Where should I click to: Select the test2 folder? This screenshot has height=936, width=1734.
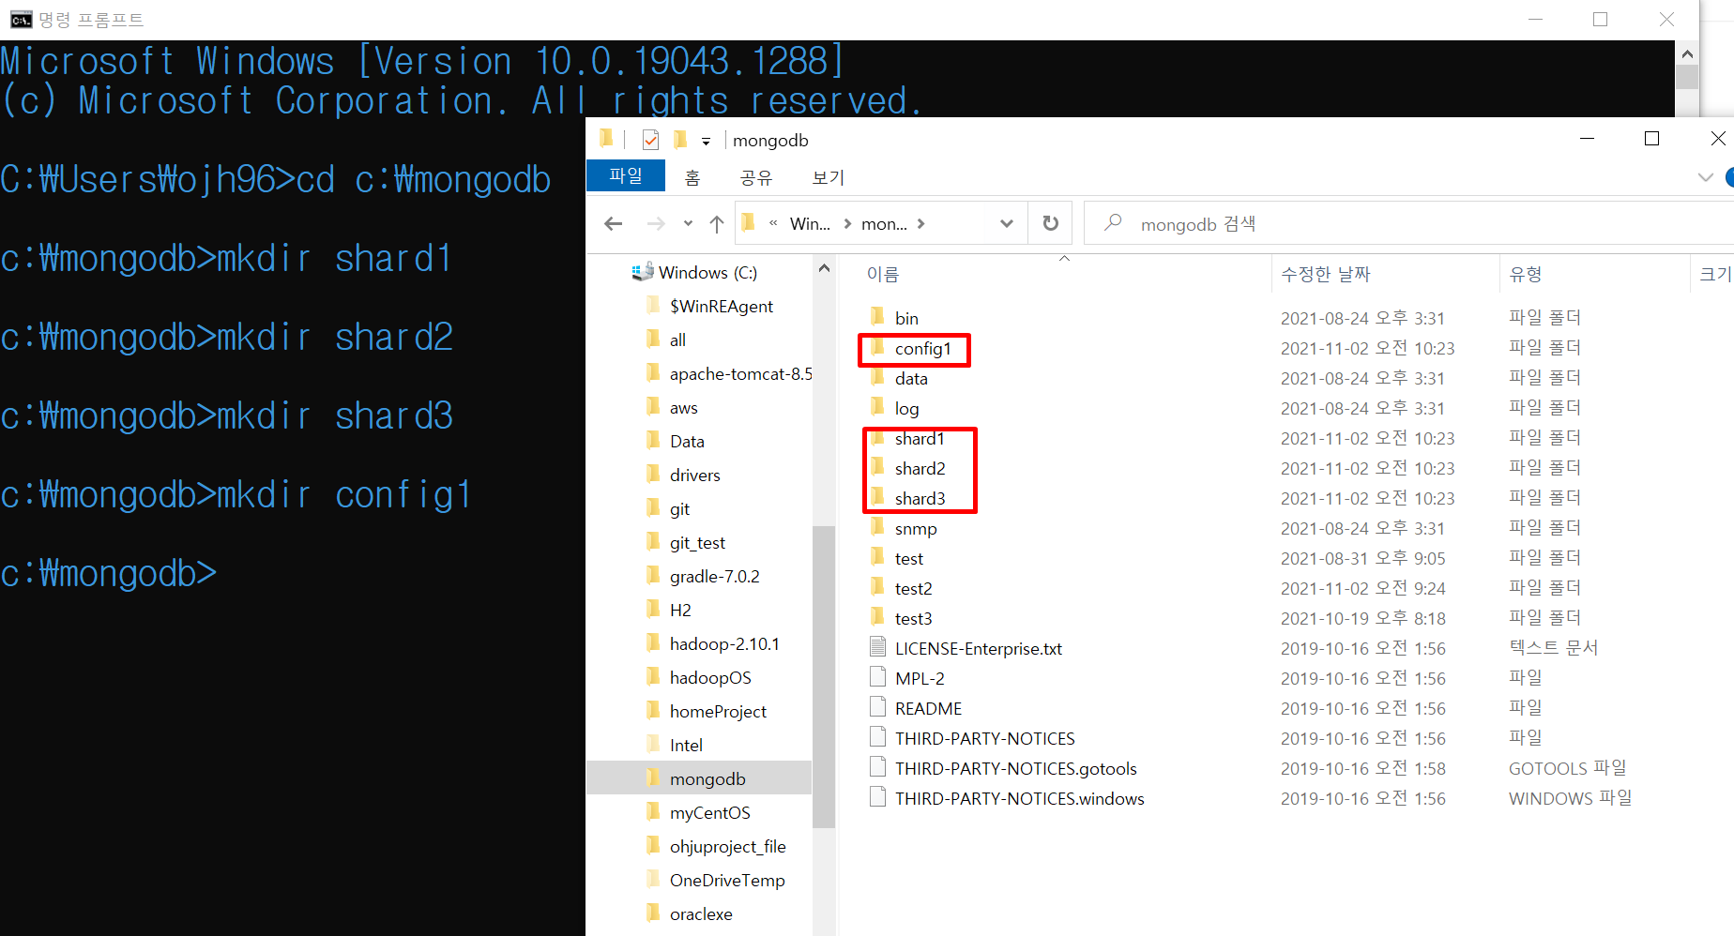click(x=913, y=589)
